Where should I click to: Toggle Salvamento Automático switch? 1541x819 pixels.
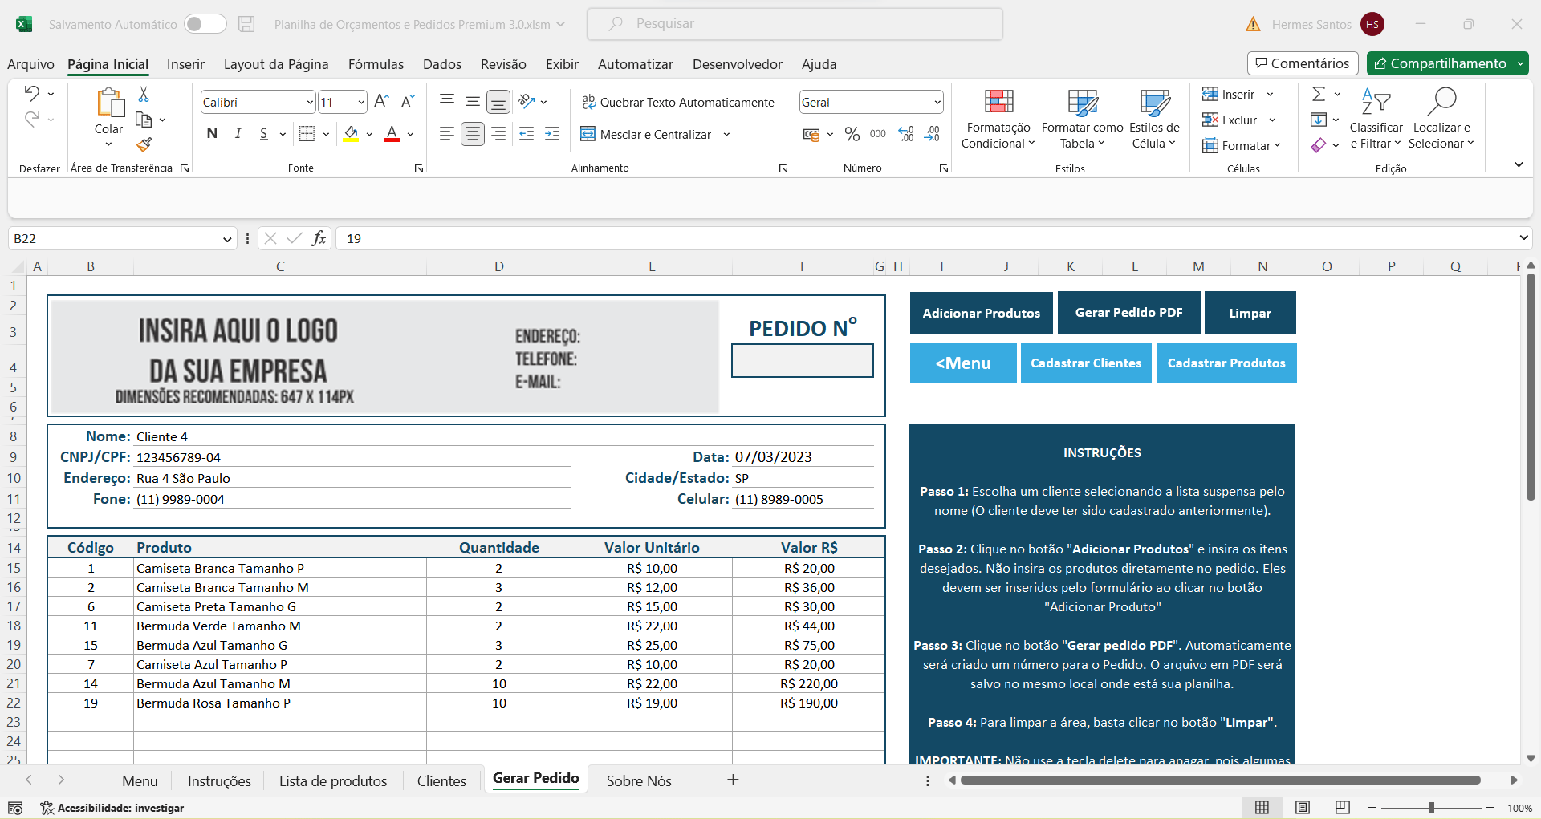pyautogui.click(x=205, y=24)
